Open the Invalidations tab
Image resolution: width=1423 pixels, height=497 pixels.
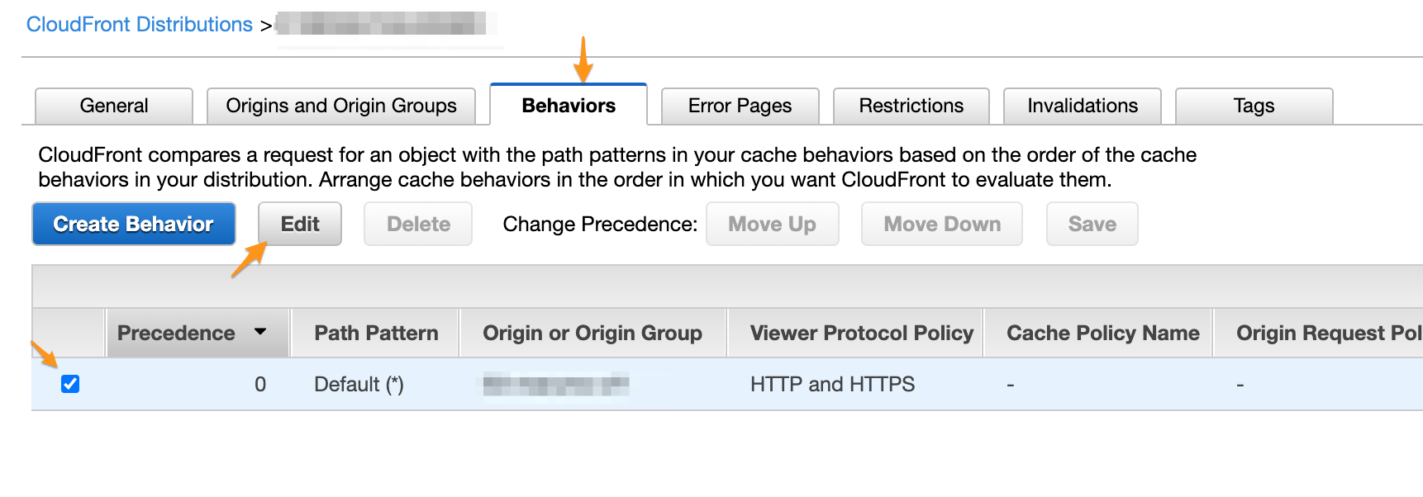(1083, 106)
